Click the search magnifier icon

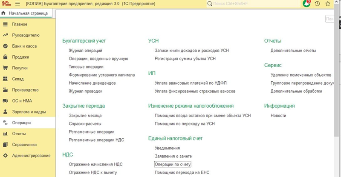(210, 3)
